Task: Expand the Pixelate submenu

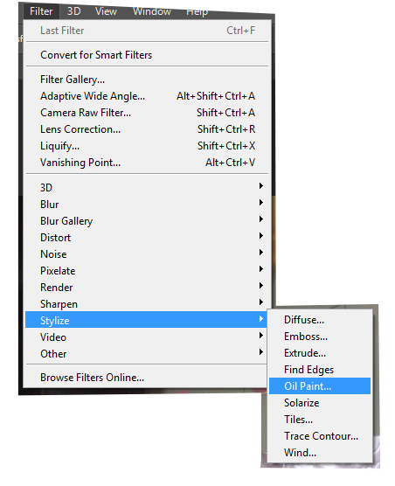Action: pyautogui.click(x=146, y=271)
